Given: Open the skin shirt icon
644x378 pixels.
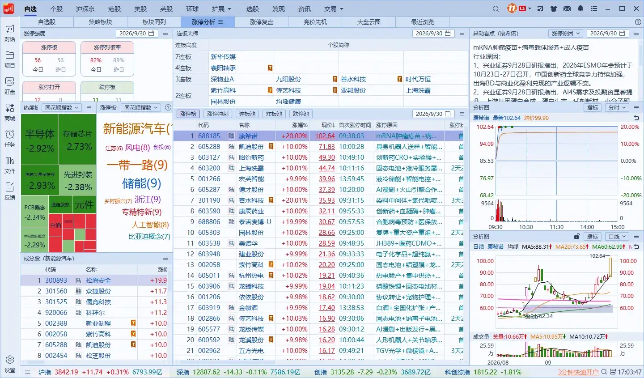Looking at the screenshot, I should (554, 8).
